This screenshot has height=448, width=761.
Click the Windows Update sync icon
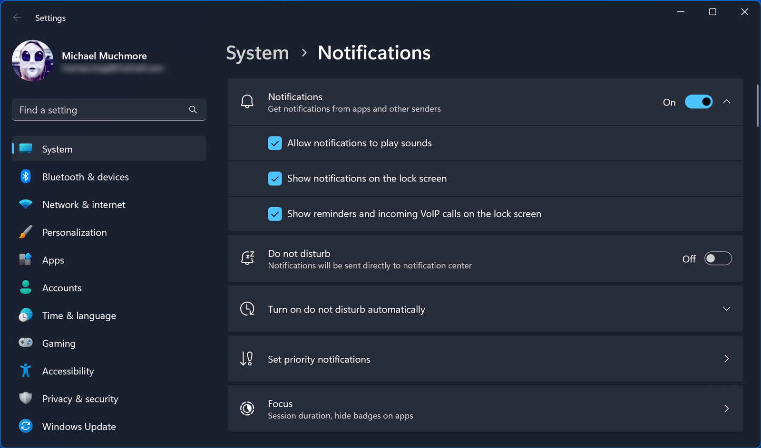click(26, 426)
